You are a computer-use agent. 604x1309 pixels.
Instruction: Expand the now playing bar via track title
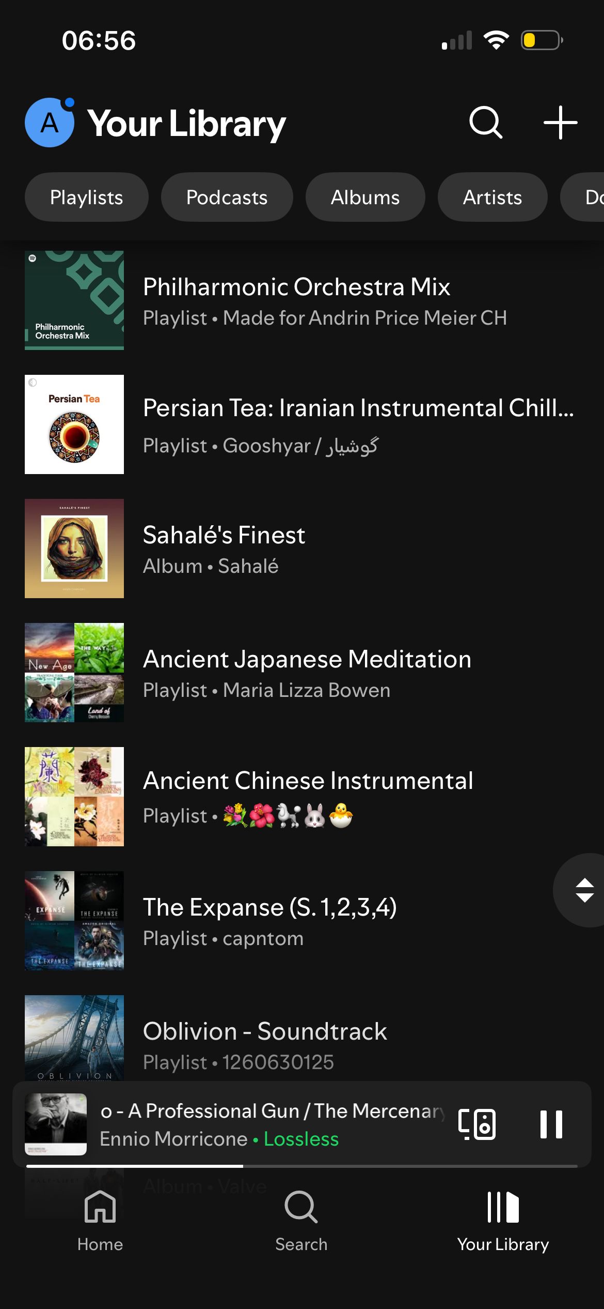click(x=272, y=1111)
